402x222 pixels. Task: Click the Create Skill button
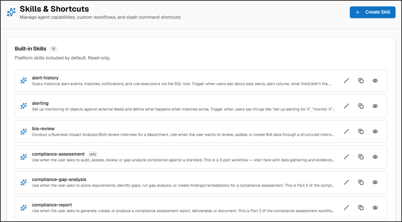pos(373,12)
